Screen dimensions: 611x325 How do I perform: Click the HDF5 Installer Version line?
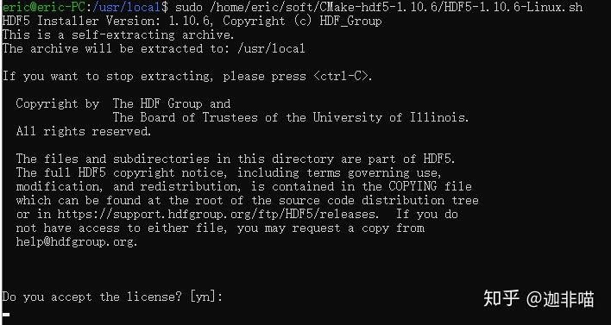point(192,21)
